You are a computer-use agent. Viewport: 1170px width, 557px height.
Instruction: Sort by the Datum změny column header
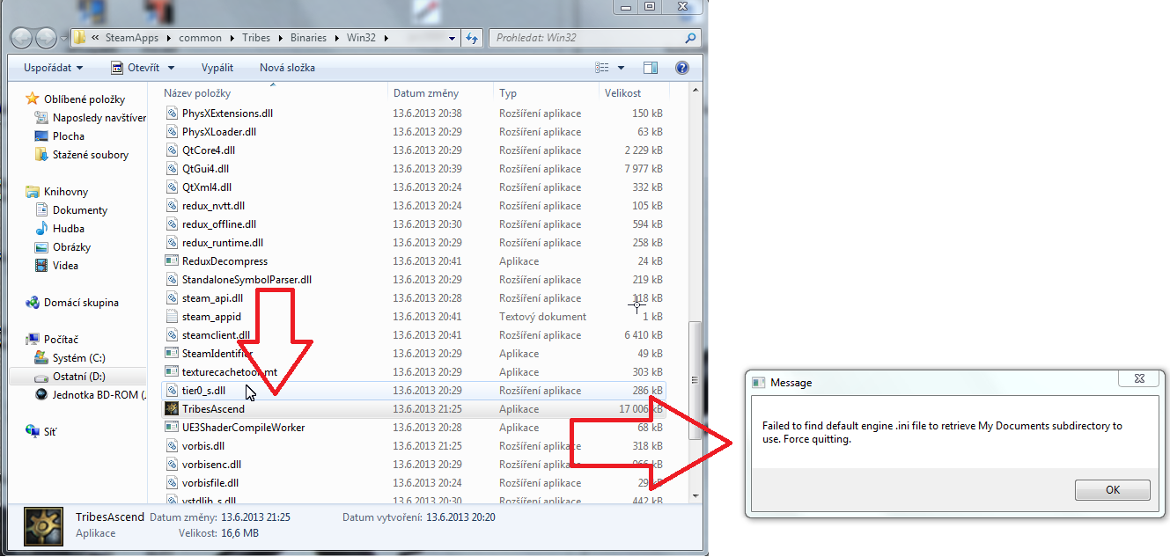[x=441, y=92]
